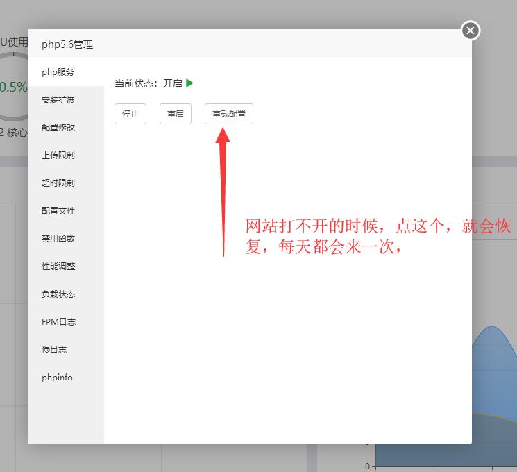Show the 慢日志 tab

click(66, 349)
